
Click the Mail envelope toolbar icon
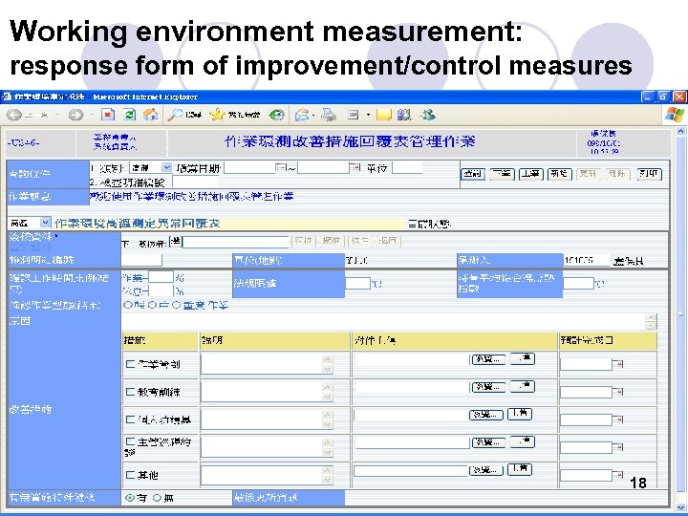point(302,115)
